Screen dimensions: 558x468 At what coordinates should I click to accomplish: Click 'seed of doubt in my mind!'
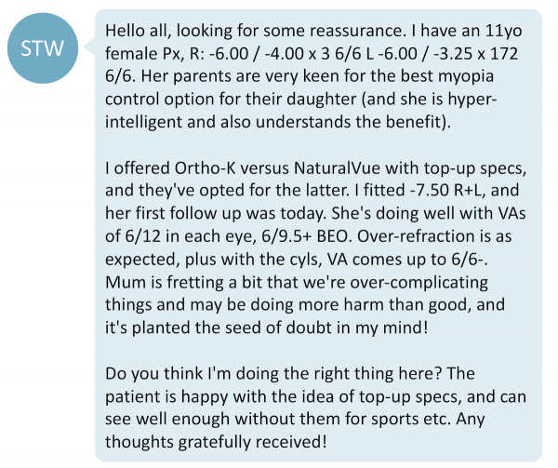click(311, 328)
